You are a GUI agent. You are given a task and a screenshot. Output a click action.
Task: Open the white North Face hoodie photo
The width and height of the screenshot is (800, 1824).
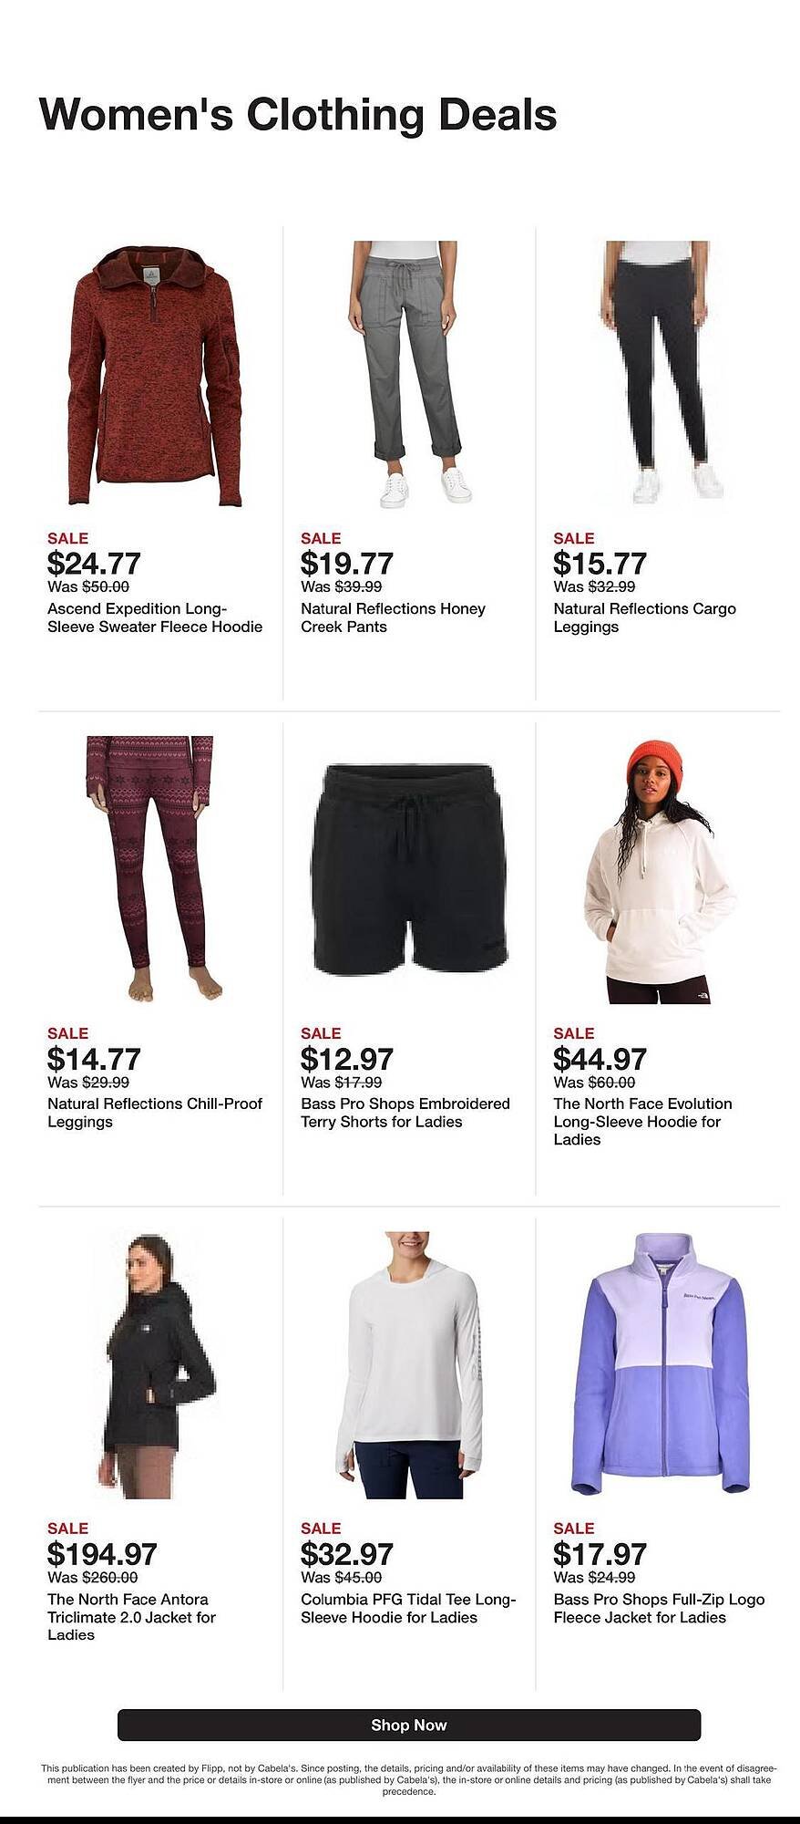(x=662, y=869)
